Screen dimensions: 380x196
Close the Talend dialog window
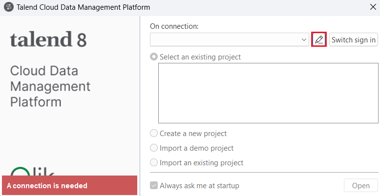coord(373,7)
